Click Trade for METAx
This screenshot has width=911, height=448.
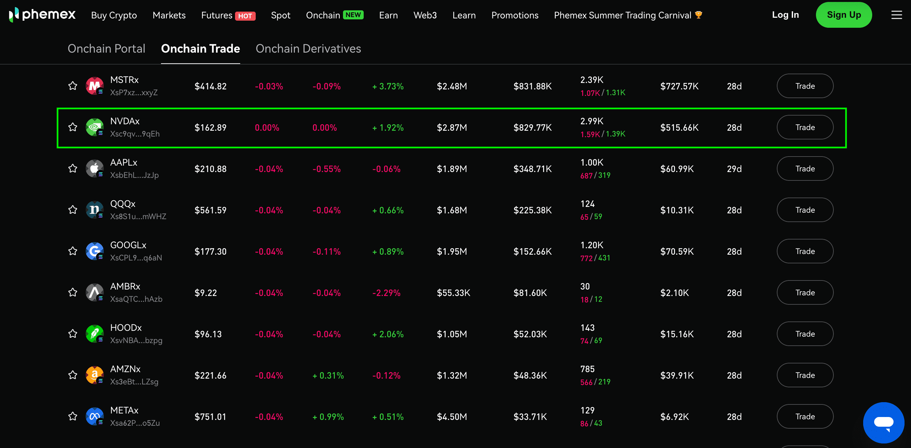[805, 416]
